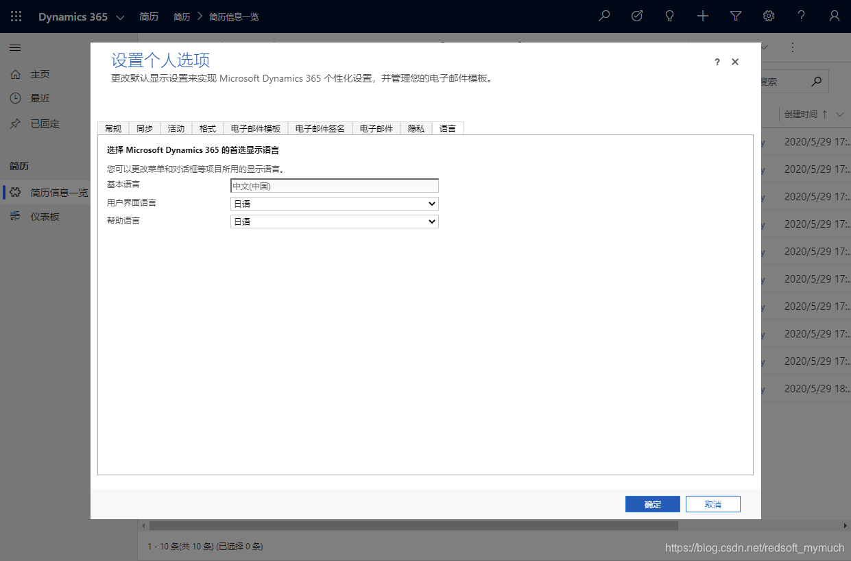Image resolution: width=851 pixels, height=561 pixels.
Task: Select the 语言 tab
Action: coord(448,128)
